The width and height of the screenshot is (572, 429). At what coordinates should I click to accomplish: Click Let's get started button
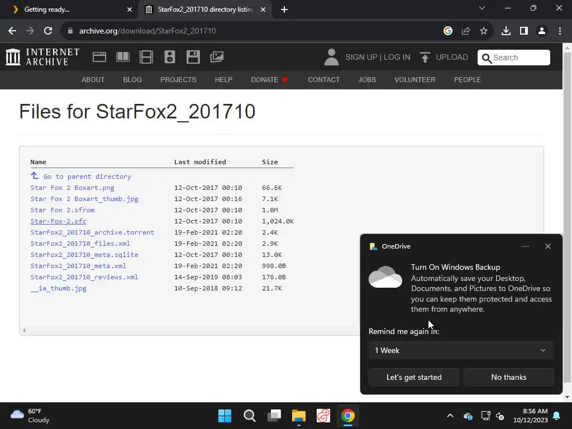tap(414, 377)
